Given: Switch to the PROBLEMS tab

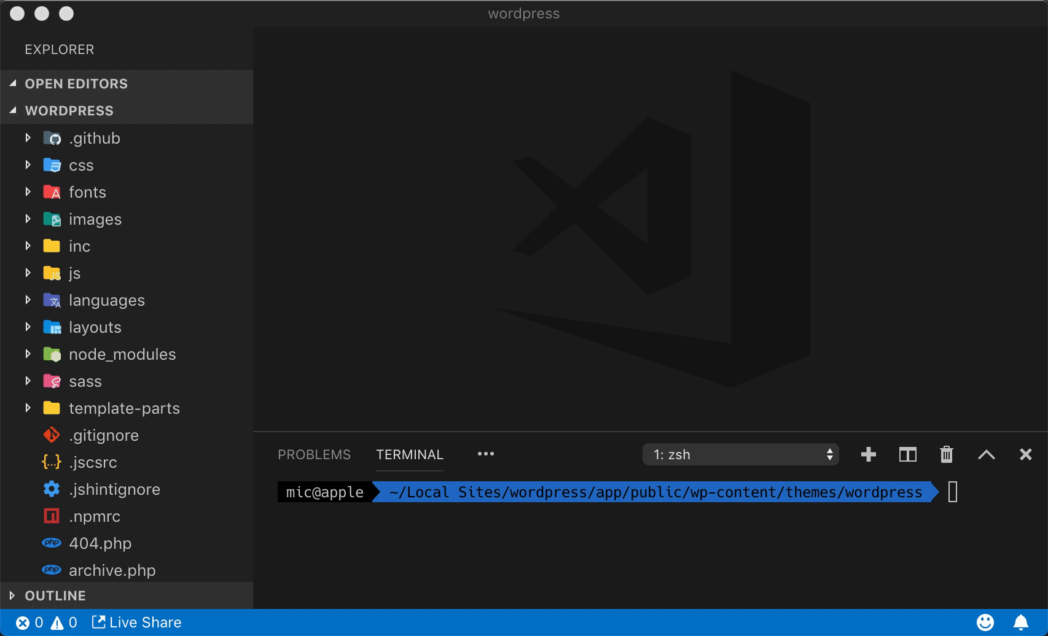Looking at the screenshot, I should click(314, 454).
